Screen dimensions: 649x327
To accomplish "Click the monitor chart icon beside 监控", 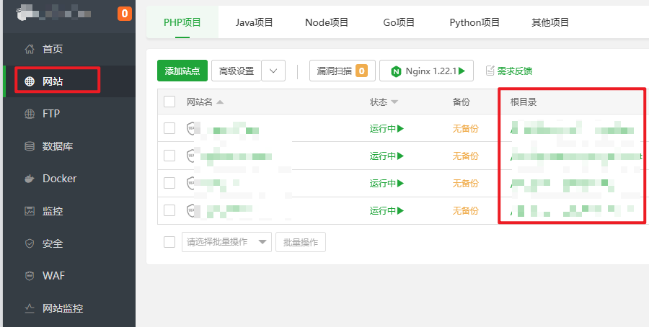I will point(30,211).
